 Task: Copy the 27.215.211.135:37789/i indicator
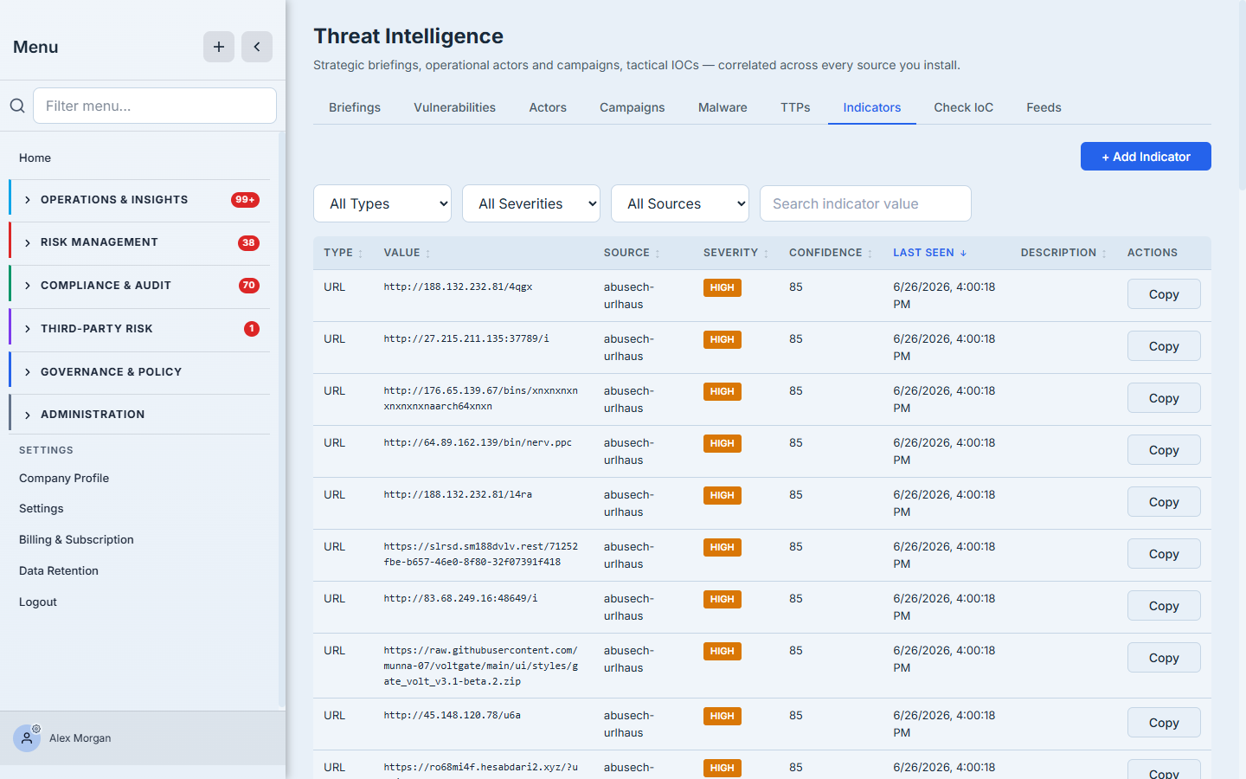tap(1164, 346)
